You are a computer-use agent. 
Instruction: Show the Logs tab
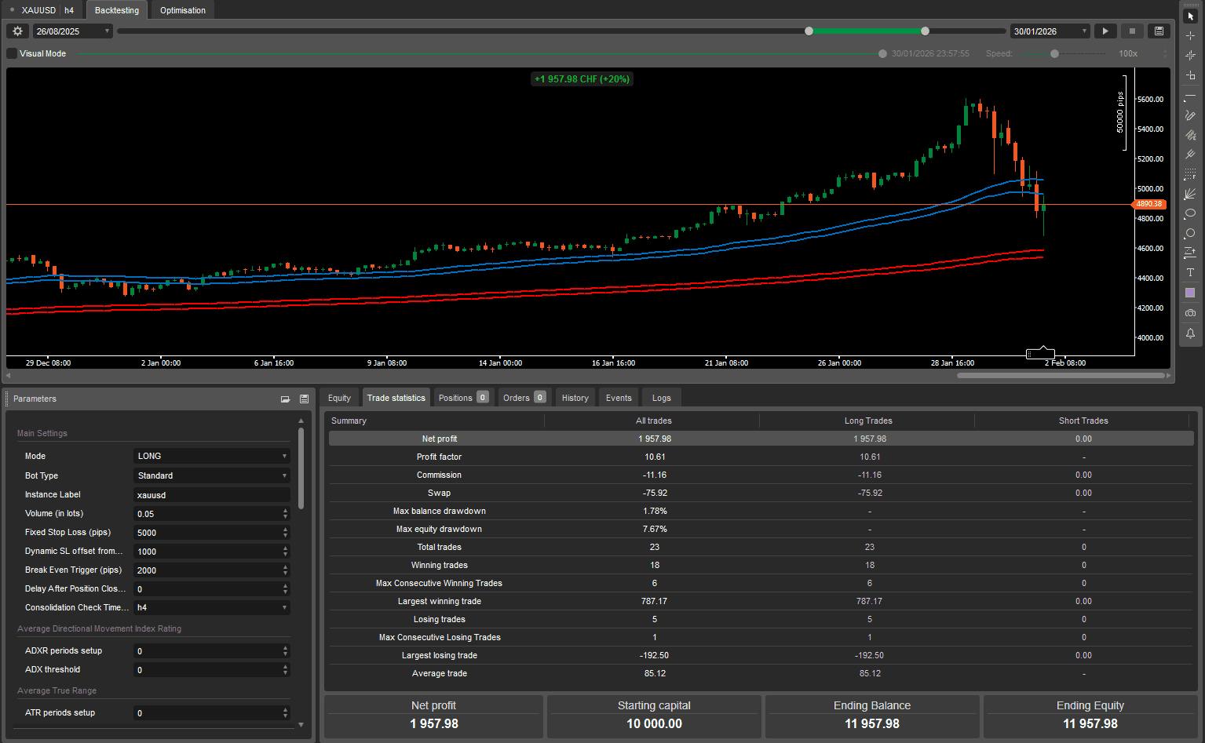662,398
